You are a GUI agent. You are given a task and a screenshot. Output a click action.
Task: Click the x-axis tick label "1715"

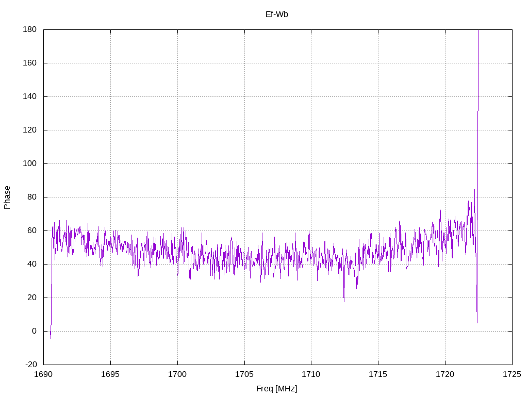click(378, 374)
